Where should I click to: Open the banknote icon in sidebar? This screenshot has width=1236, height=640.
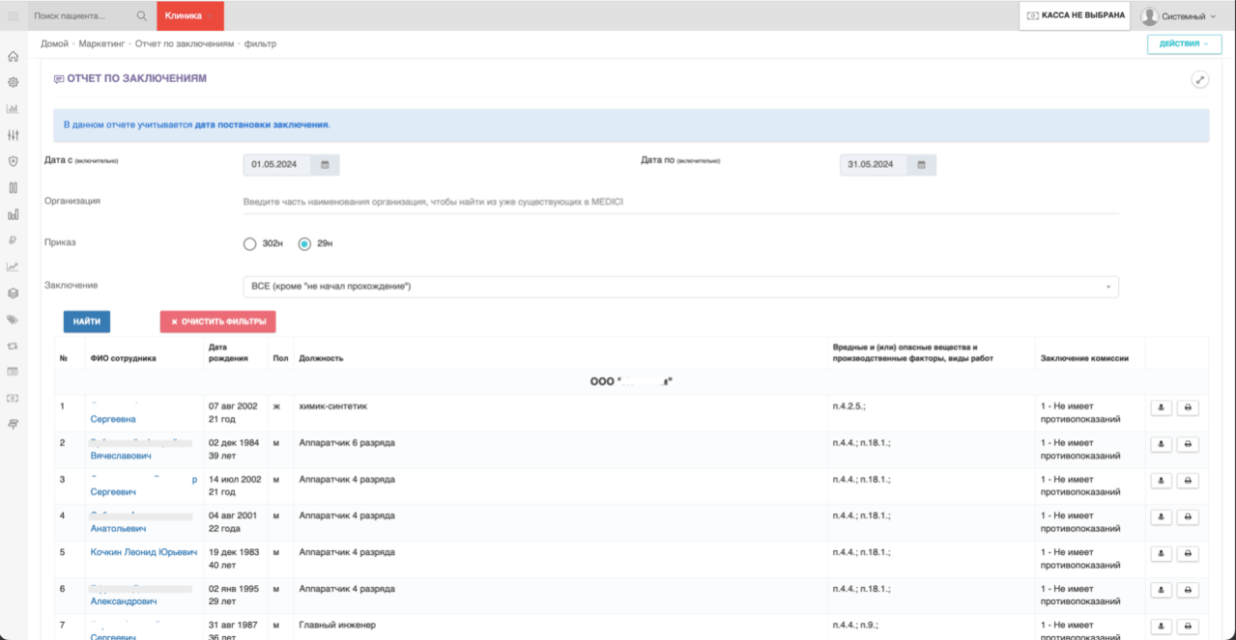point(13,398)
